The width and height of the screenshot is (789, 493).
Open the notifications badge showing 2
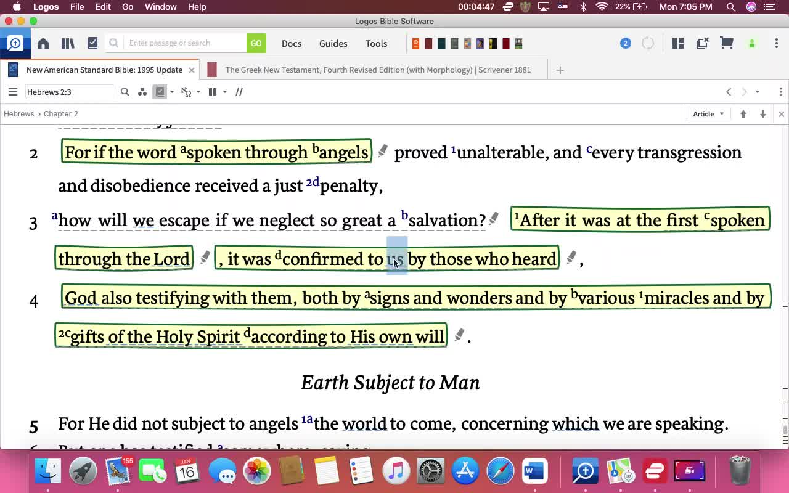626,43
